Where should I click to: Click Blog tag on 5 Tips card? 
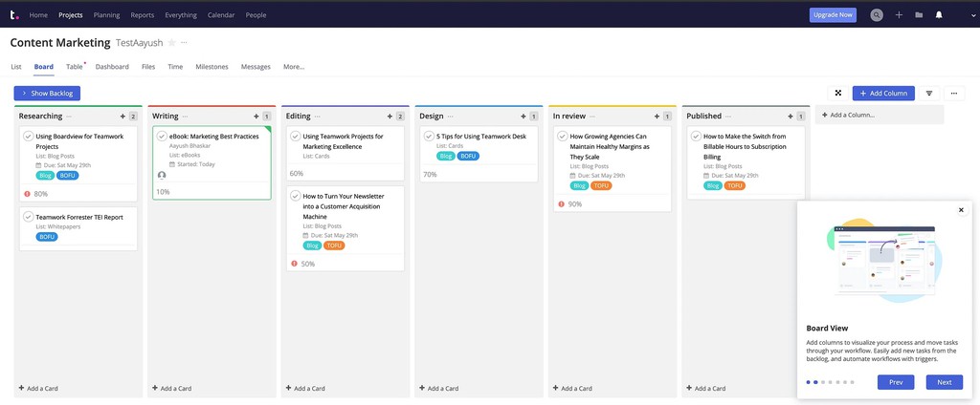(446, 156)
